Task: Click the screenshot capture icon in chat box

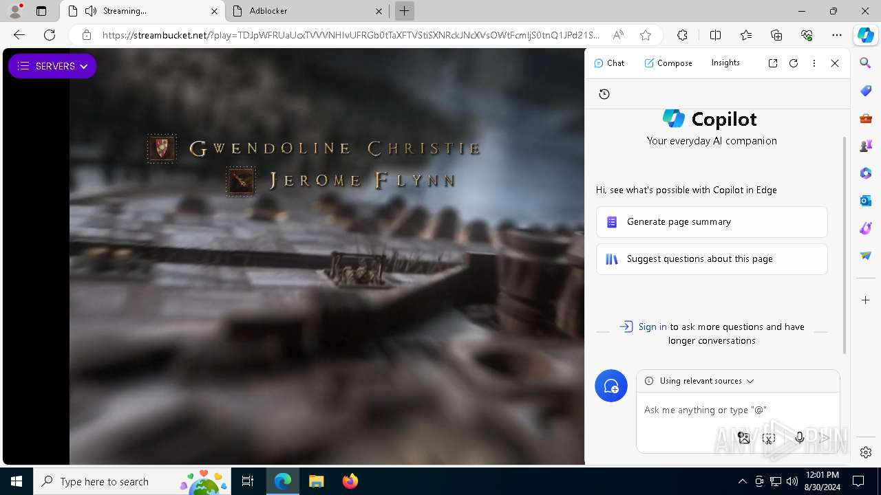Action: pyautogui.click(x=769, y=438)
